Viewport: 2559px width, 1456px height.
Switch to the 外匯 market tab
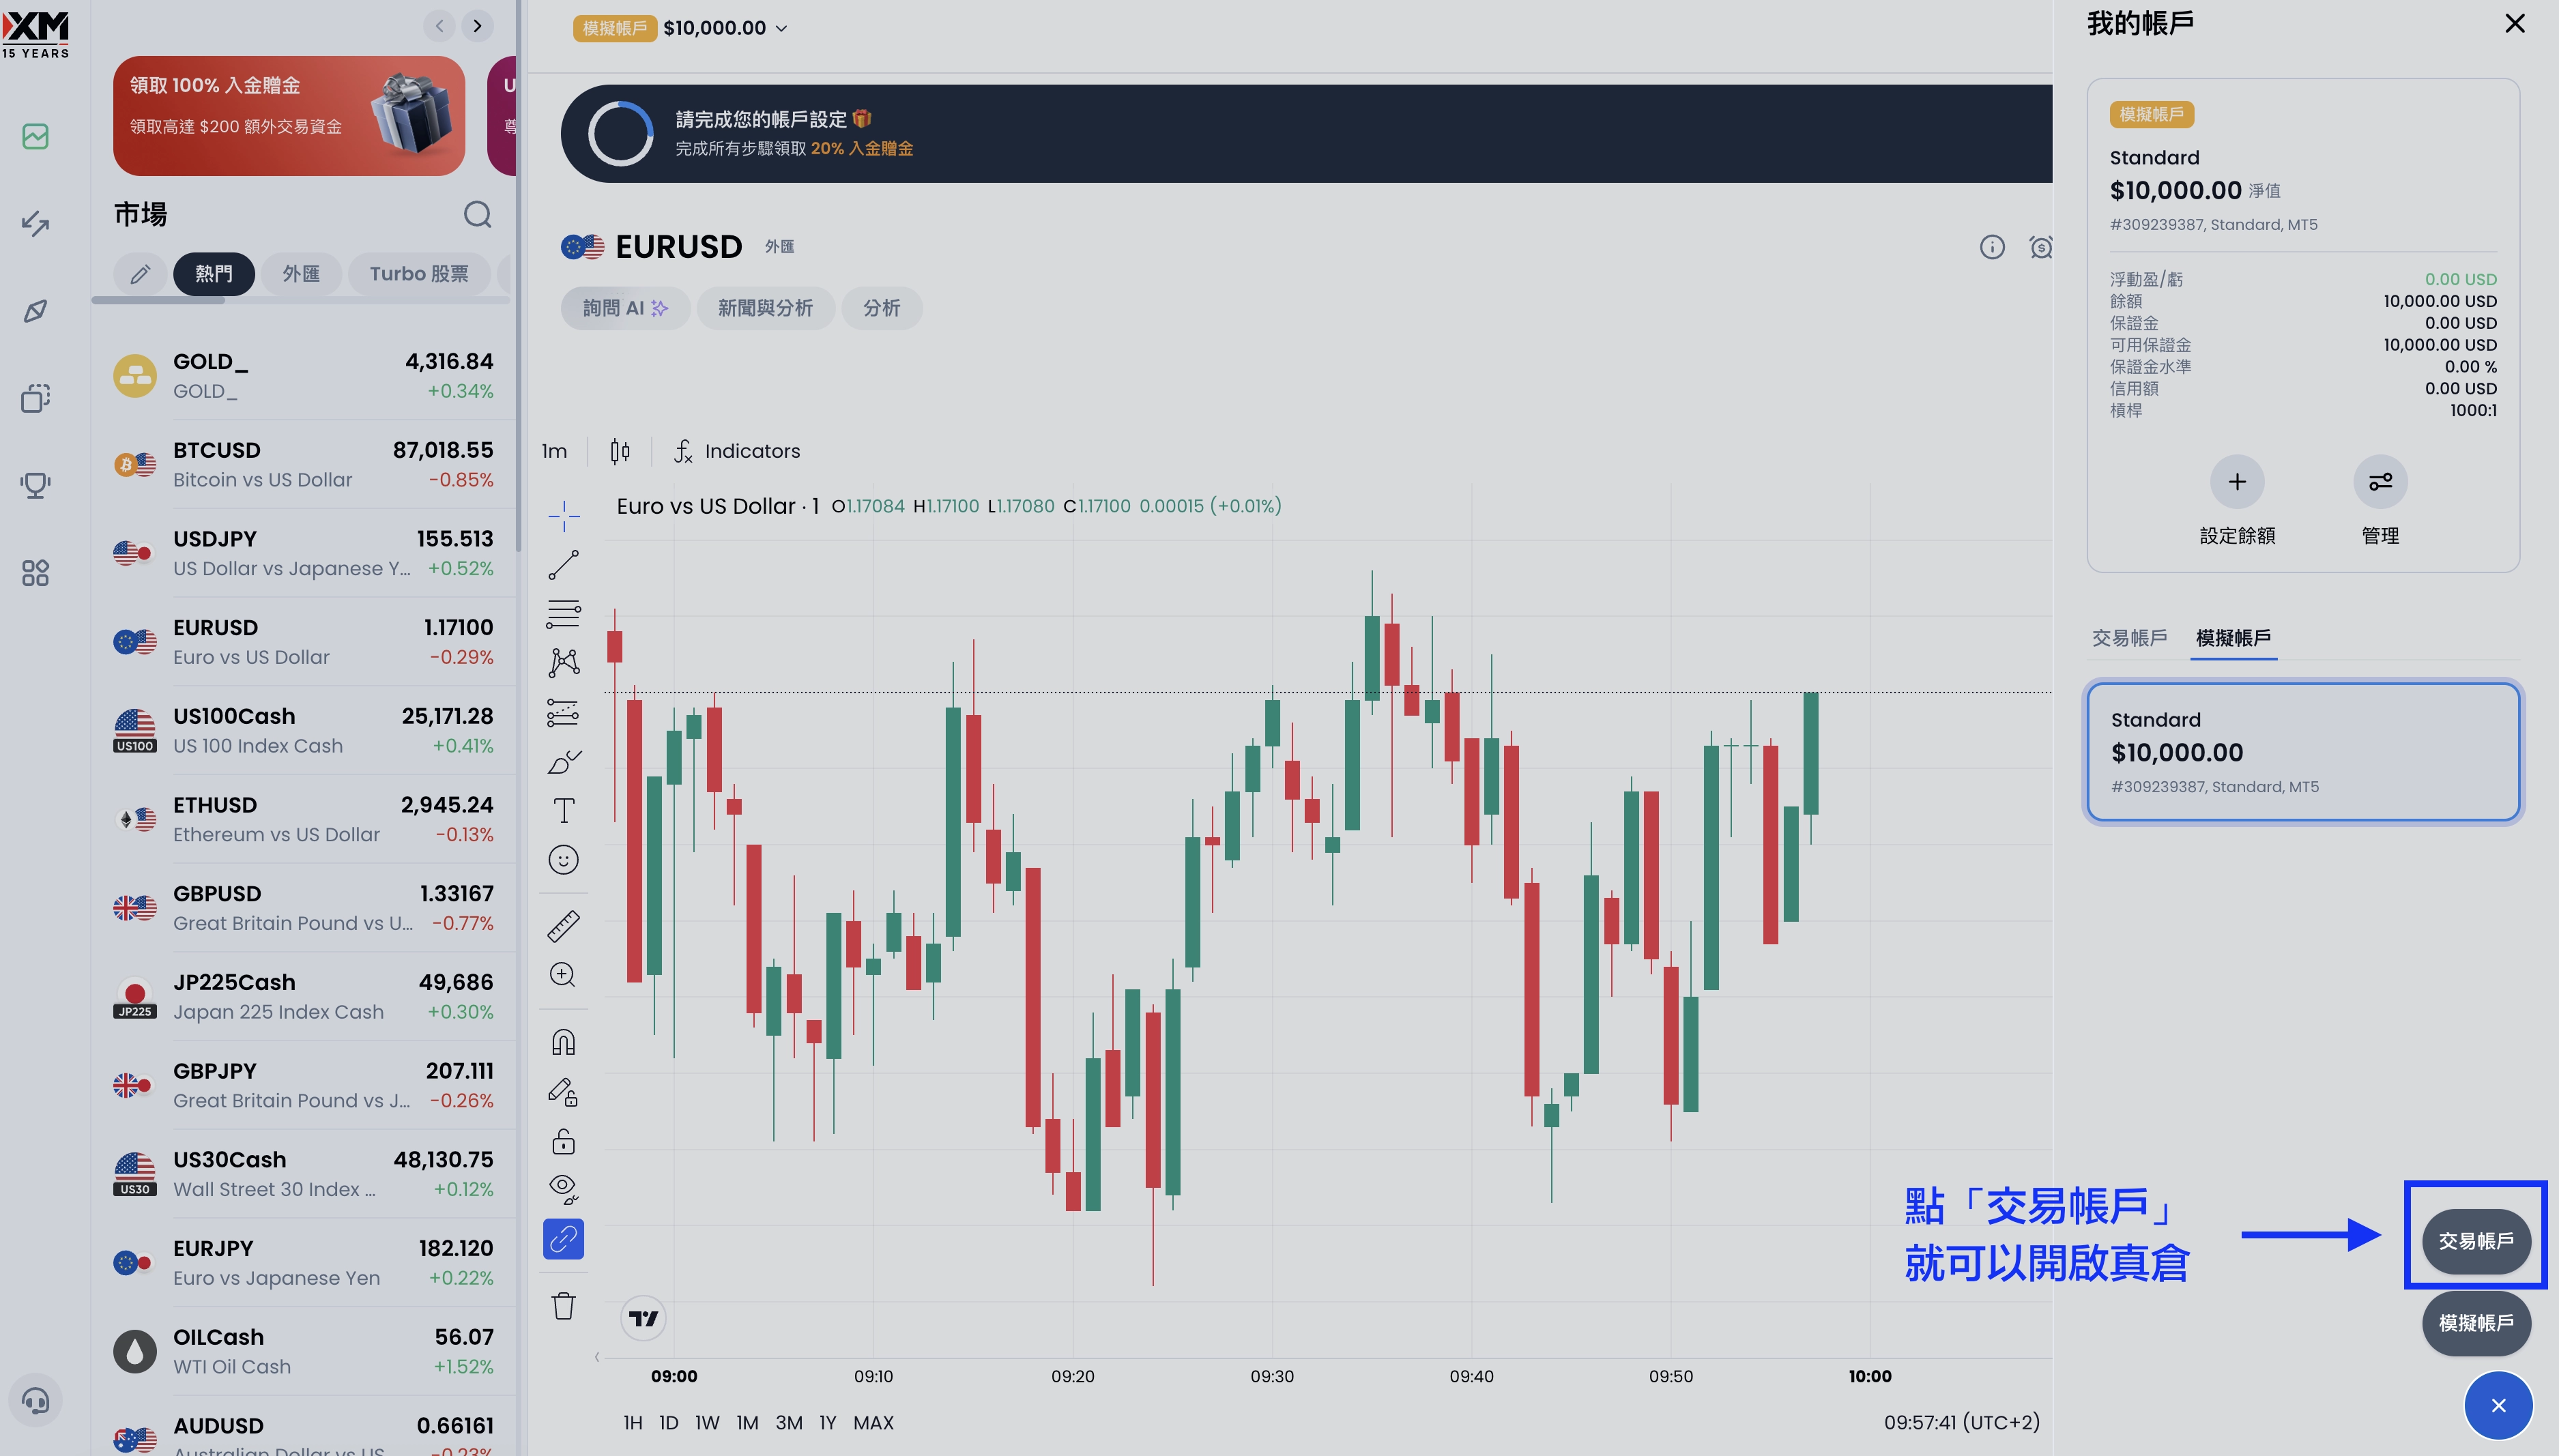301,274
